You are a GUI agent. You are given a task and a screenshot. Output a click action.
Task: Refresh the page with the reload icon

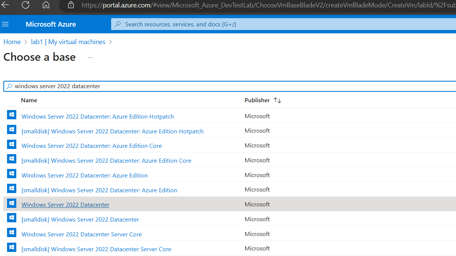[x=25, y=6]
